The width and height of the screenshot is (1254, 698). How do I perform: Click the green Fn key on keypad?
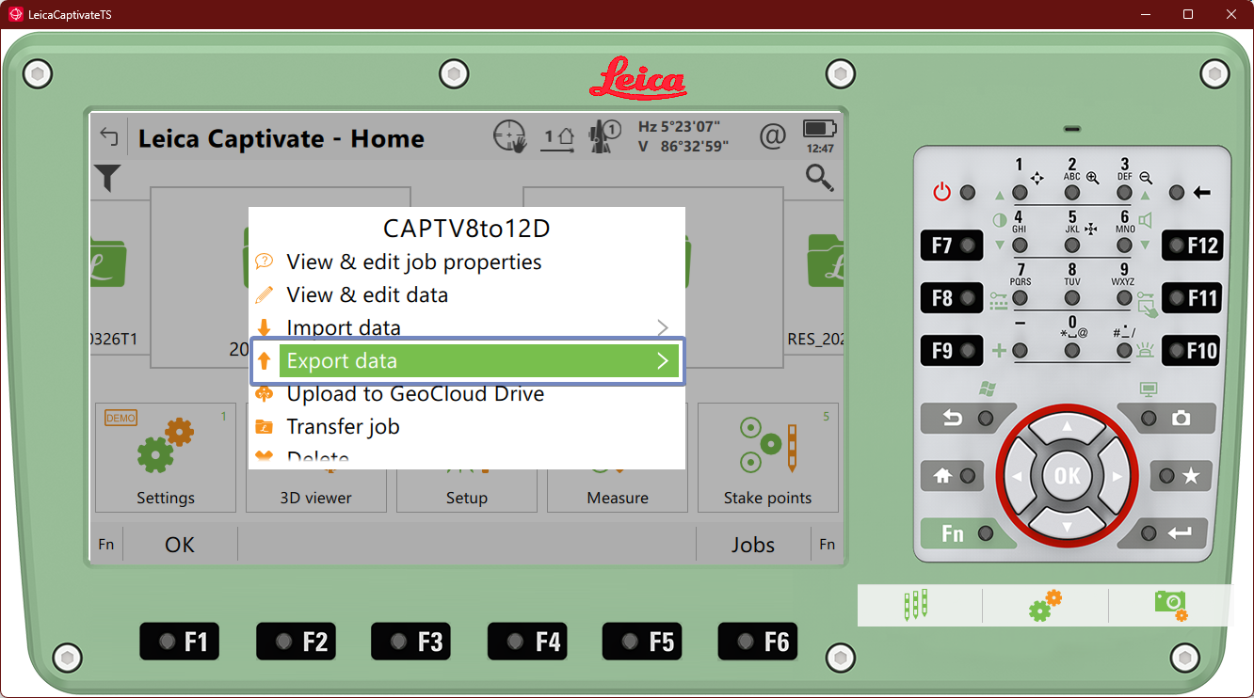[x=968, y=533]
